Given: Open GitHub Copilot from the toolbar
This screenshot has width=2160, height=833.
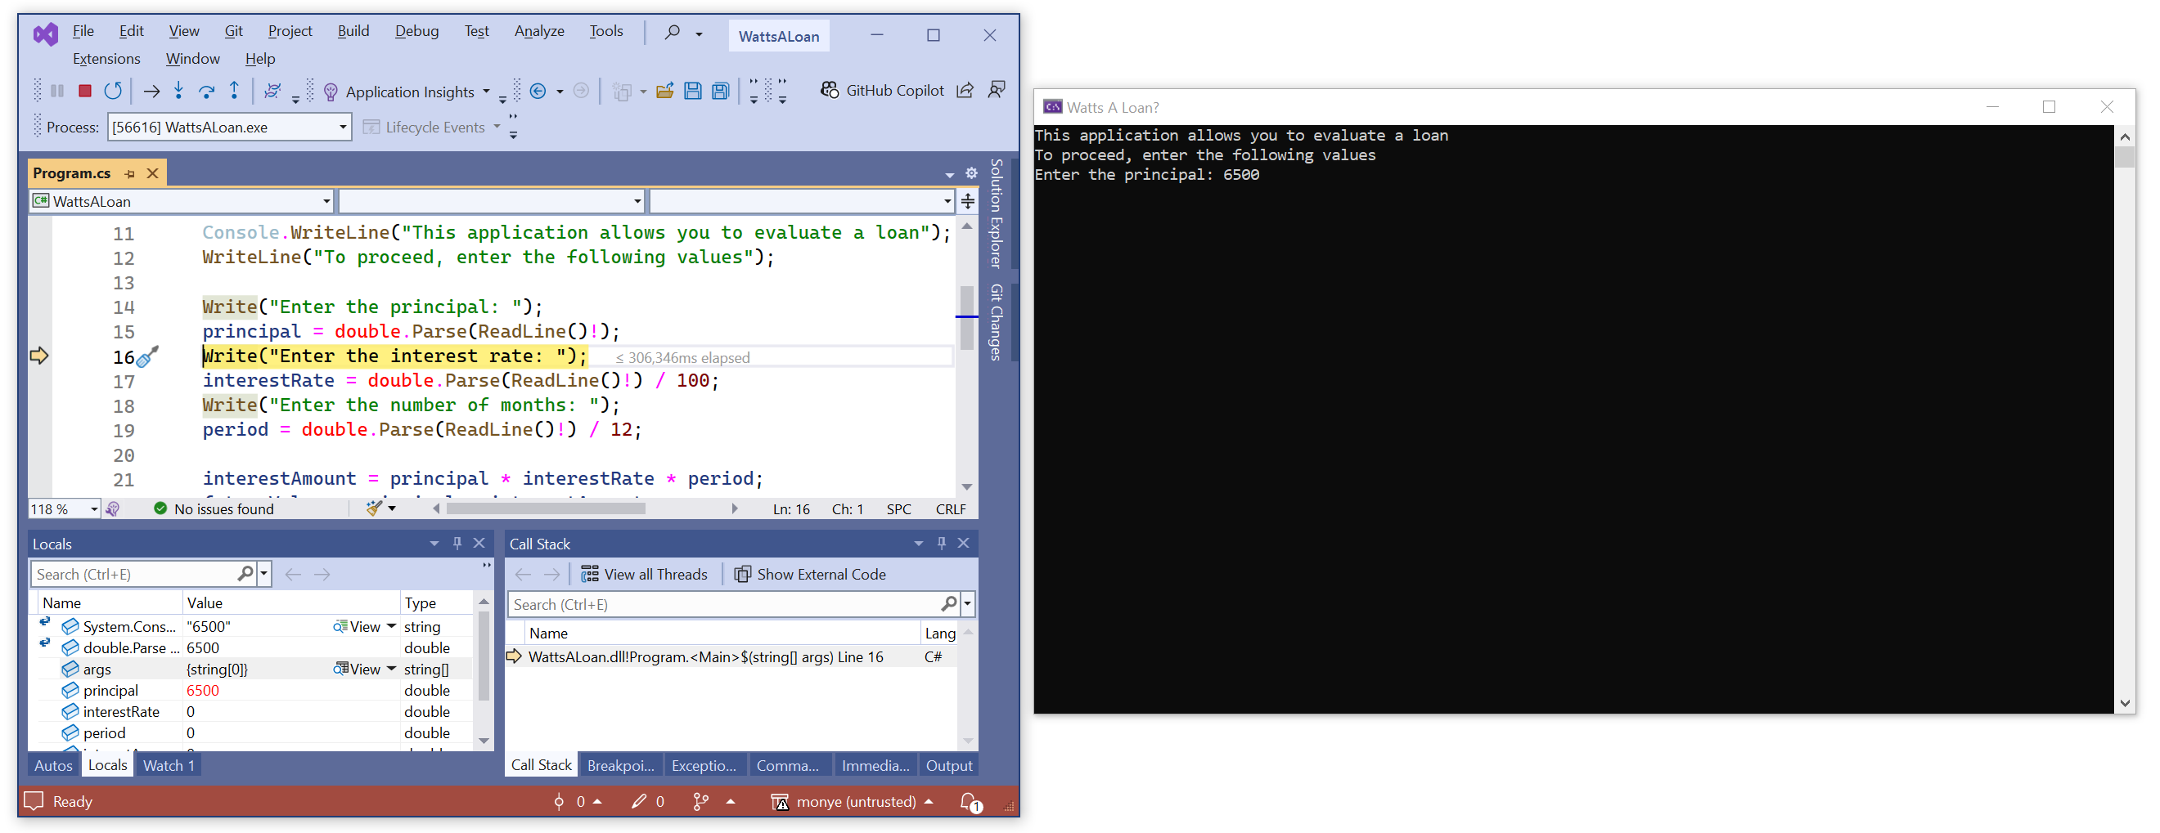Looking at the screenshot, I should [x=882, y=91].
